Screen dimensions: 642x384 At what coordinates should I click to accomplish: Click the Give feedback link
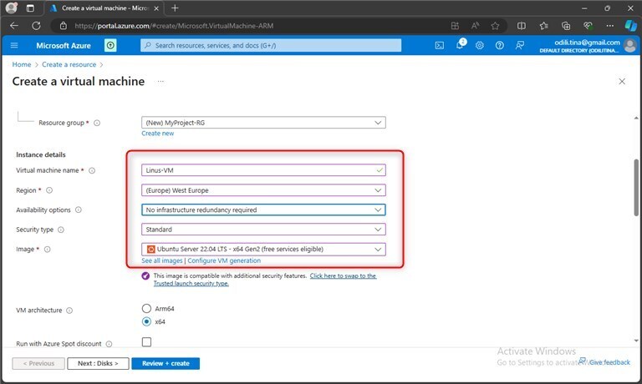[x=604, y=362]
